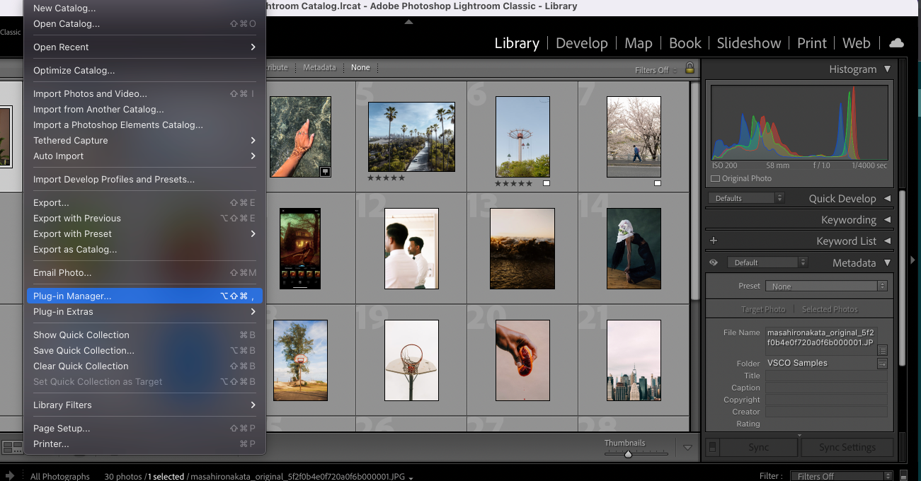This screenshot has width=921, height=481.
Task: Toggle the Metadata panel eye icon
Action: coord(714,262)
